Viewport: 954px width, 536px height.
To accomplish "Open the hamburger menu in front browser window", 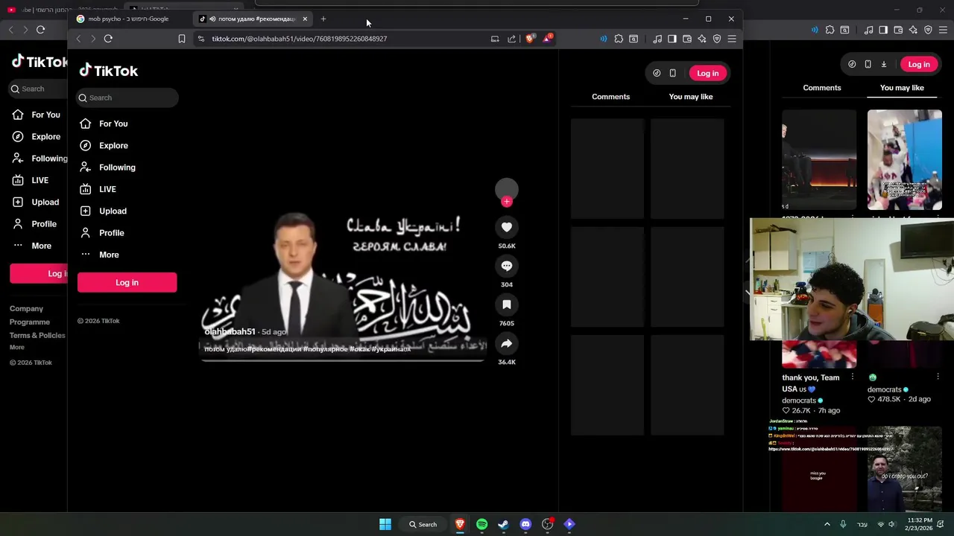I will click(732, 39).
